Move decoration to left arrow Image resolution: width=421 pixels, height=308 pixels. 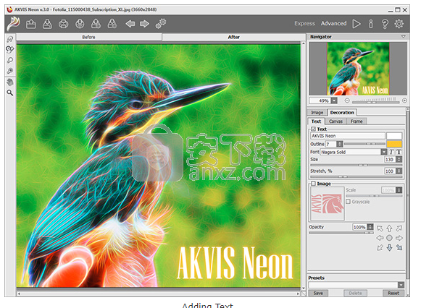[x=380, y=238]
